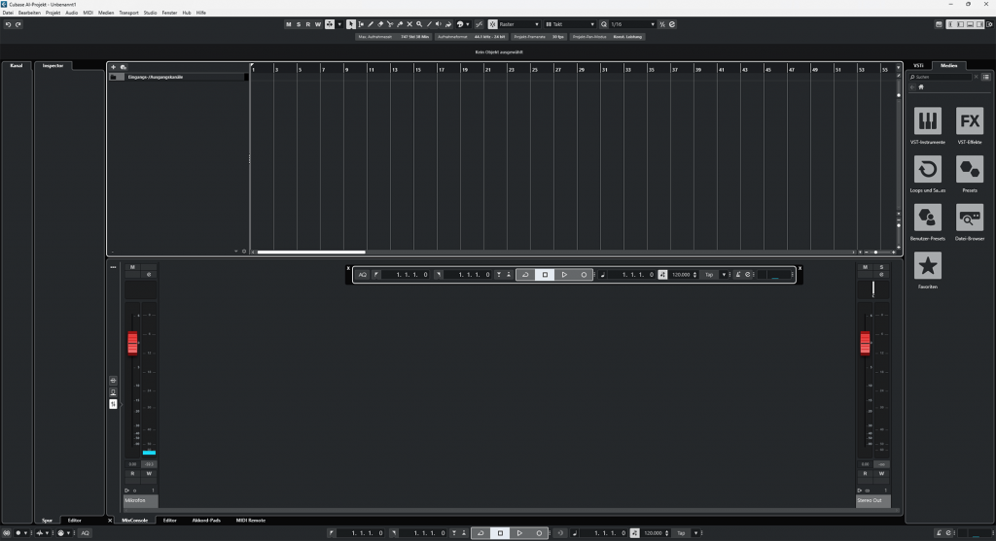Screen dimensions: 996x541
Task: Select the Range Selection tool
Action: tap(361, 24)
